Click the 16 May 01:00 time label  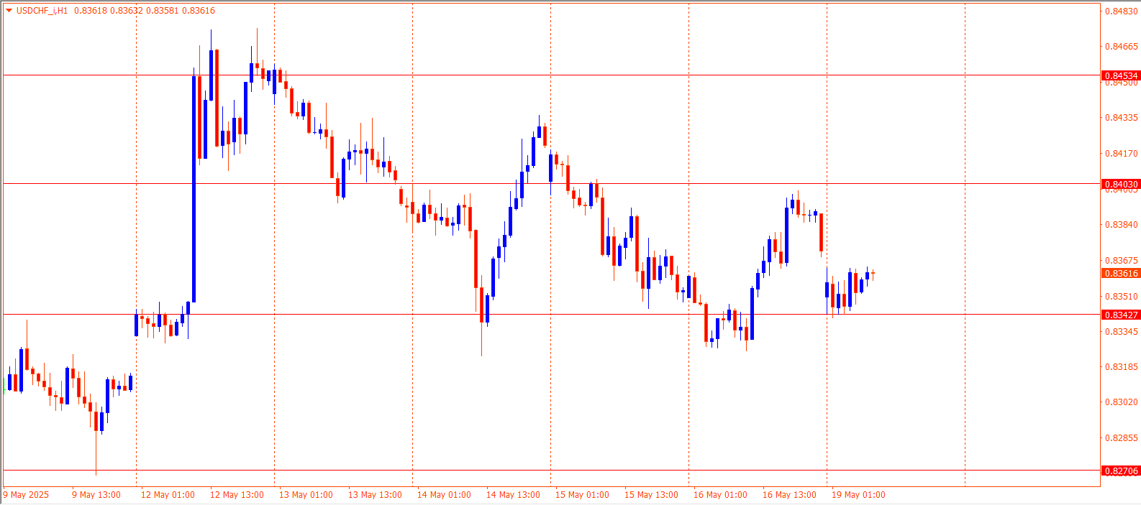coord(720,495)
